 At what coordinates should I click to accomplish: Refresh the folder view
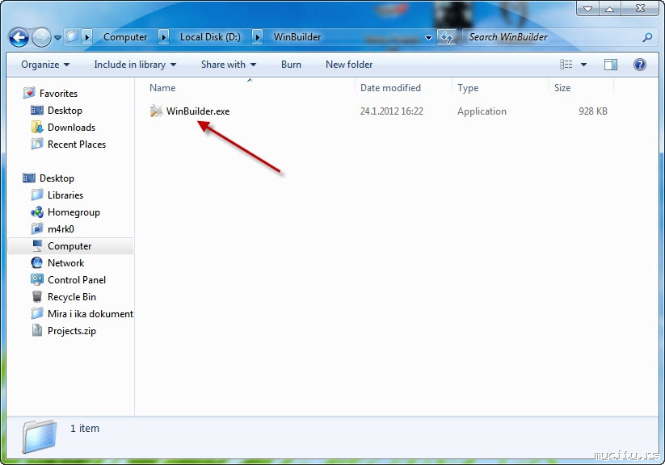click(x=447, y=37)
